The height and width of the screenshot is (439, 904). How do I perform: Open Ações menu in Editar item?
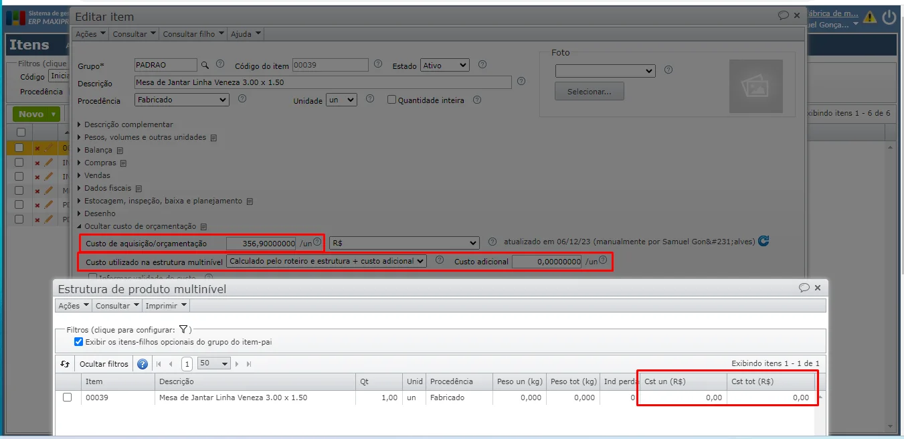coord(90,34)
